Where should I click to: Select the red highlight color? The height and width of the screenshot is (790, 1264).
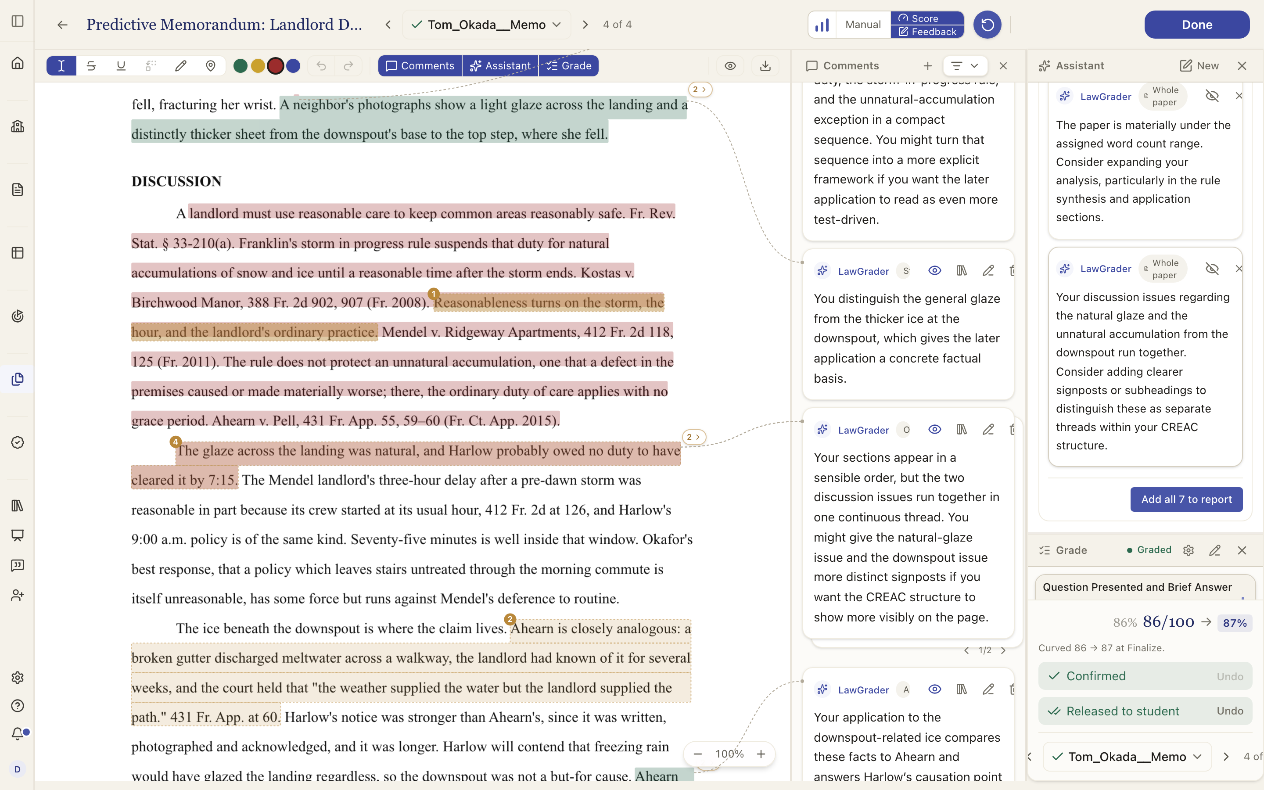click(x=275, y=66)
